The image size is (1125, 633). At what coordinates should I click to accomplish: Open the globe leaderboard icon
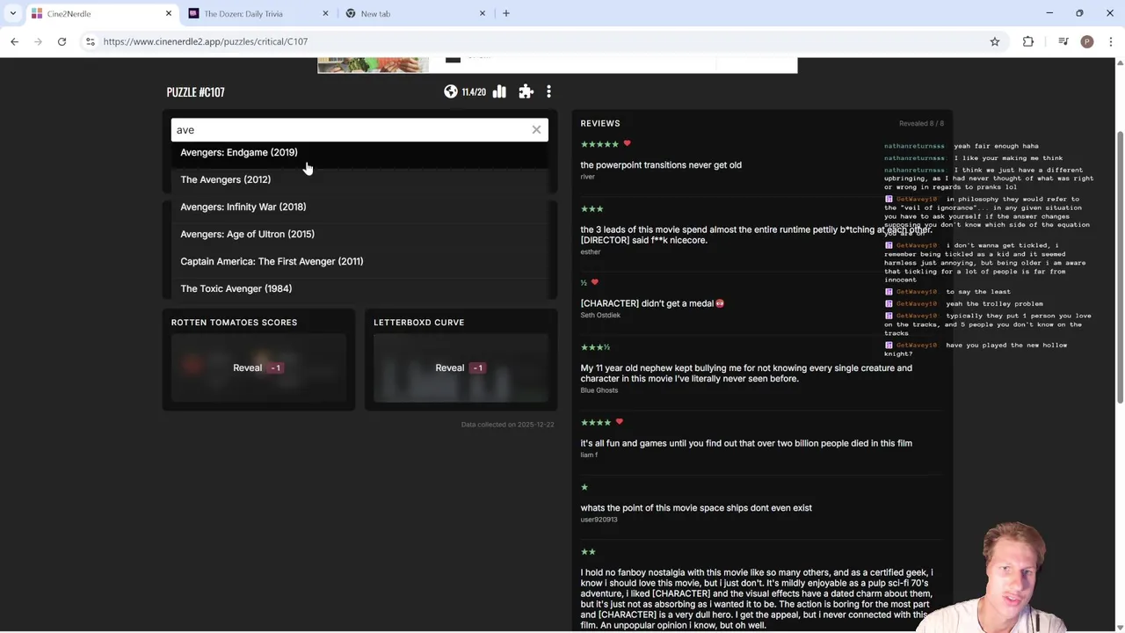[x=451, y=91]
